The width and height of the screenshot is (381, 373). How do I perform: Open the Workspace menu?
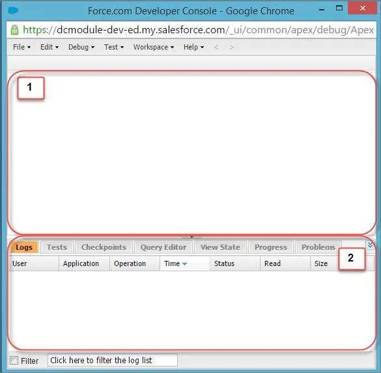153,47
